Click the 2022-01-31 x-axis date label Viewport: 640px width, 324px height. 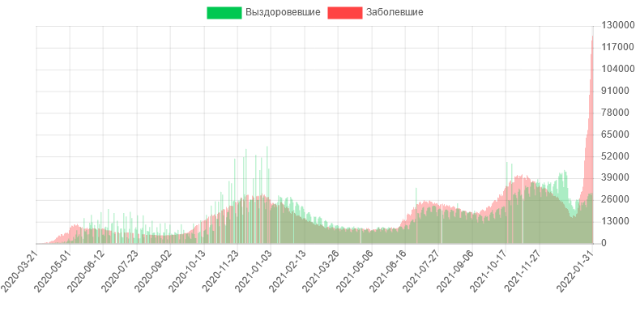click(x=577, y=271)
